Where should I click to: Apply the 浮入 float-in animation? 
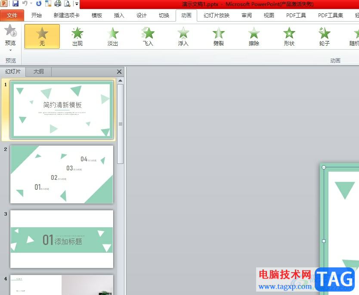(x=183, y=37)
